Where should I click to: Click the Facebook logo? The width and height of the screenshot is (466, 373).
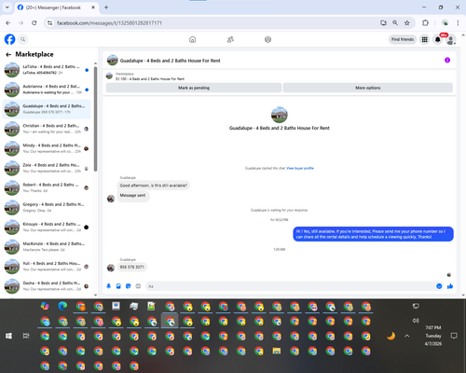[9, 39]
